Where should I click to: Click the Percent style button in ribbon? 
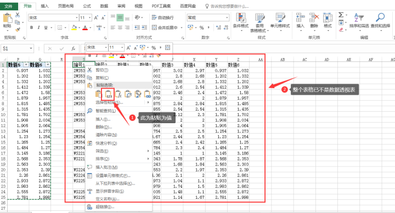click(x=201, y=28)
